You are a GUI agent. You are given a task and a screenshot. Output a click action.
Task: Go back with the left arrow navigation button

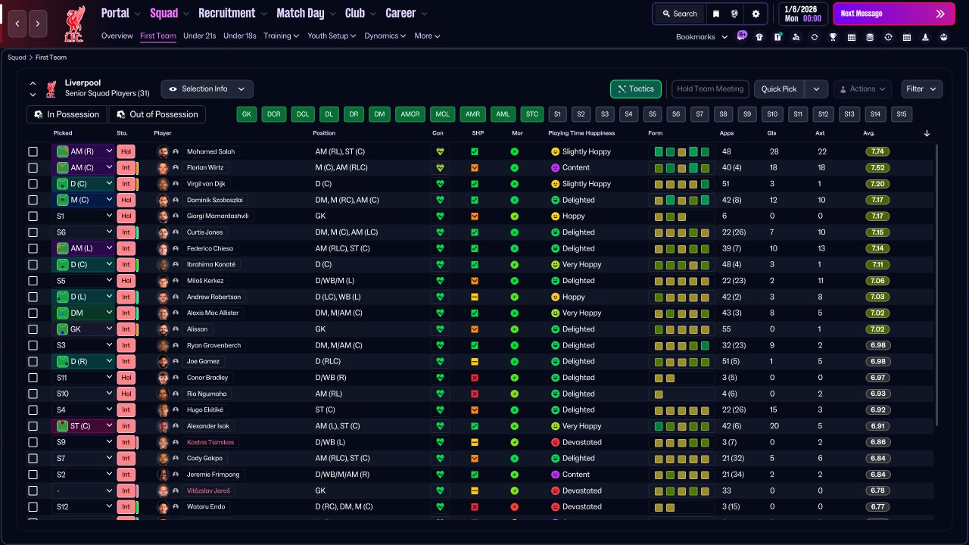click(18, 23)
